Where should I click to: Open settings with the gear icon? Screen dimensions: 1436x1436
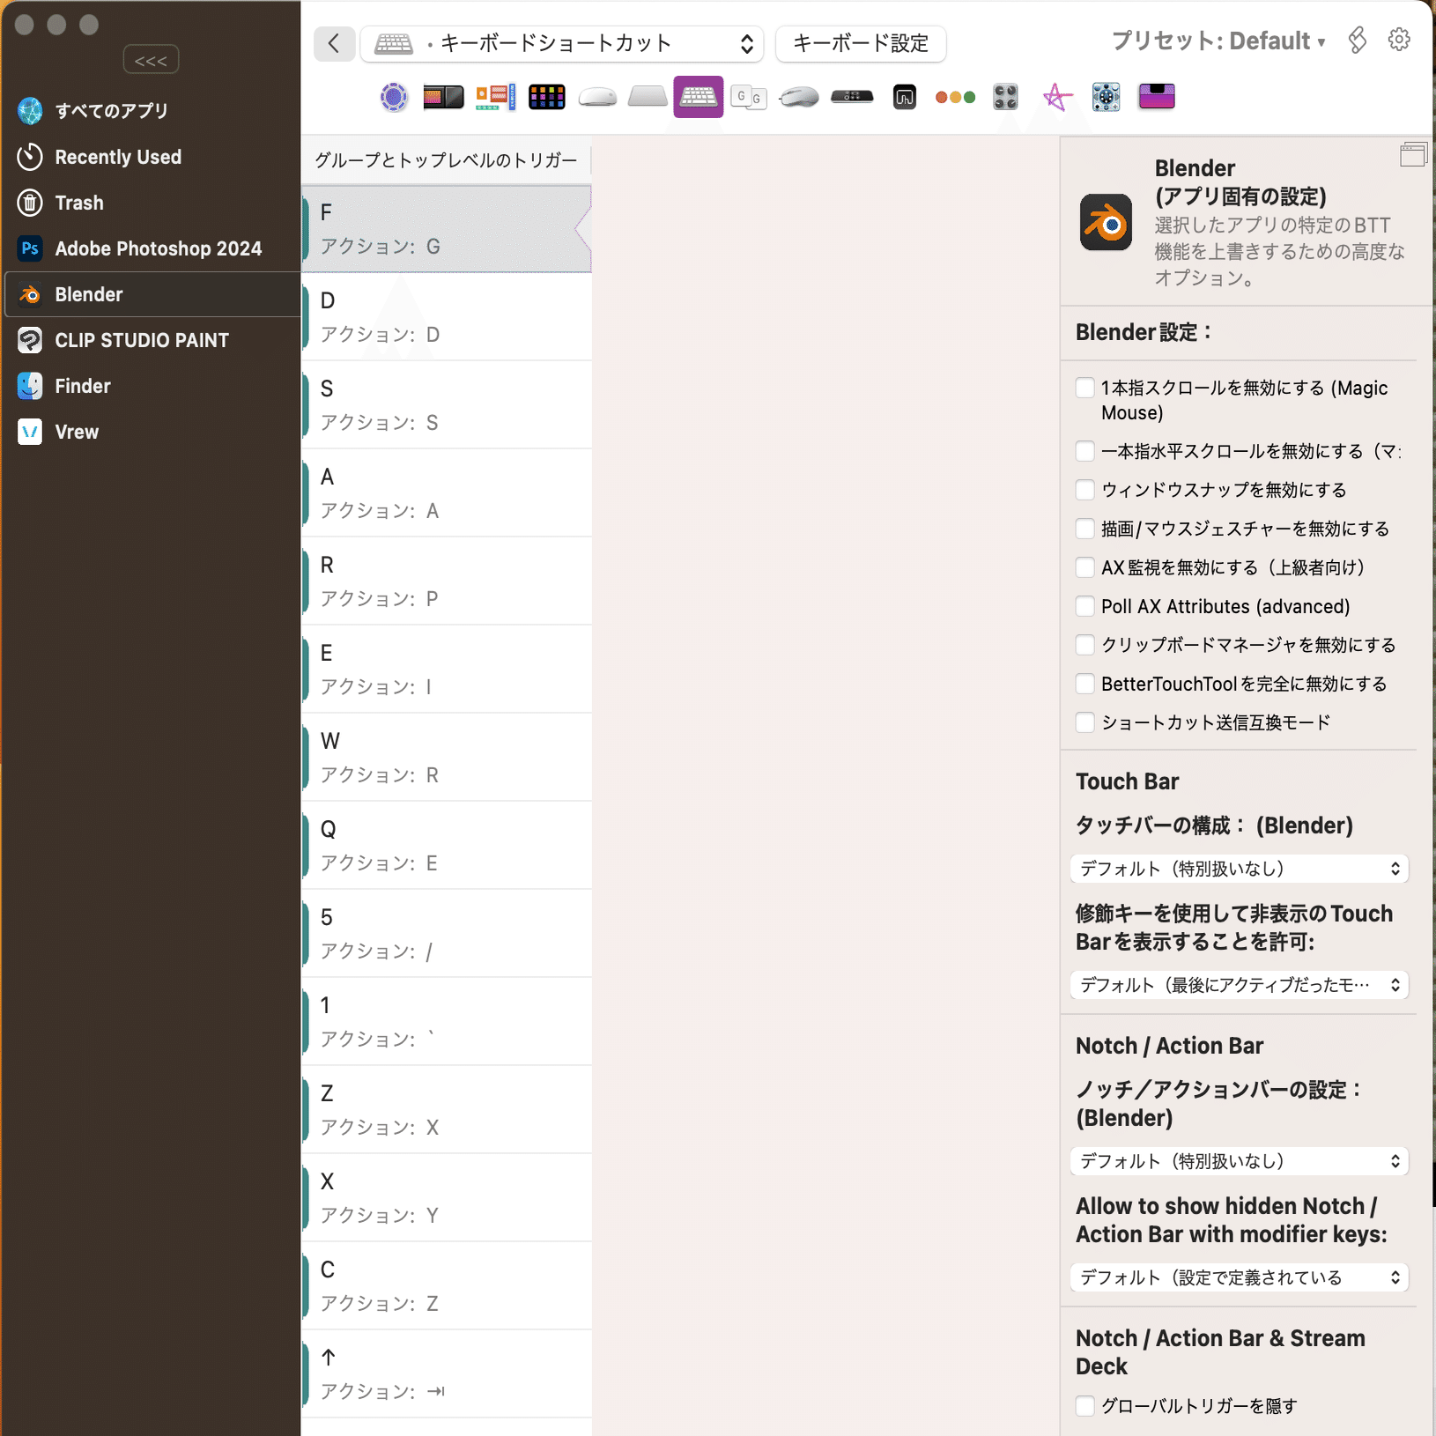point(1399,41)
